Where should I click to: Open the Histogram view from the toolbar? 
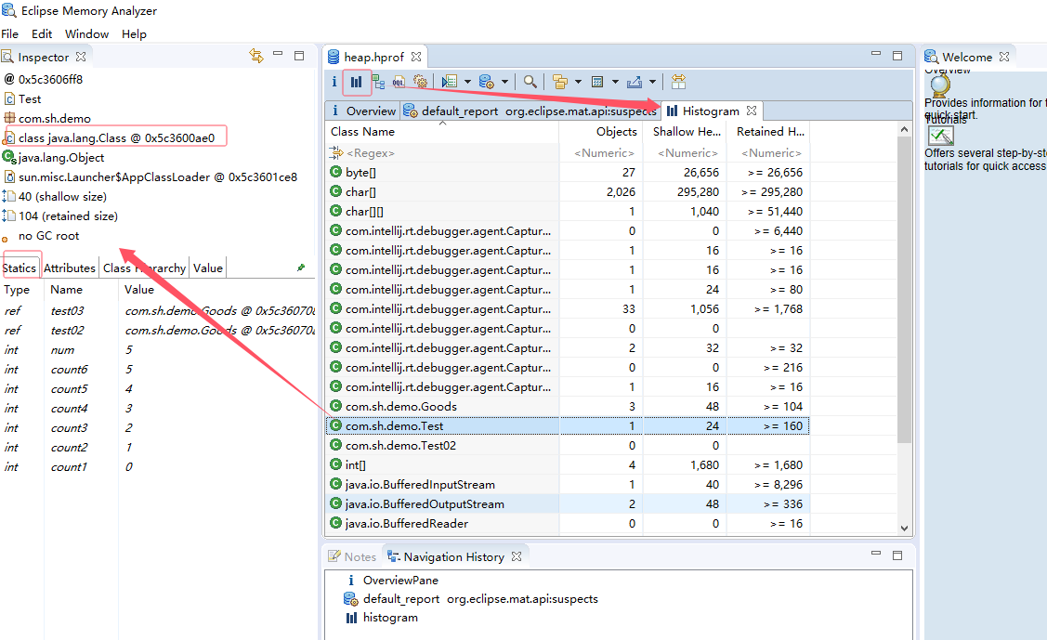pyautogui.click(x=356, y=82)
